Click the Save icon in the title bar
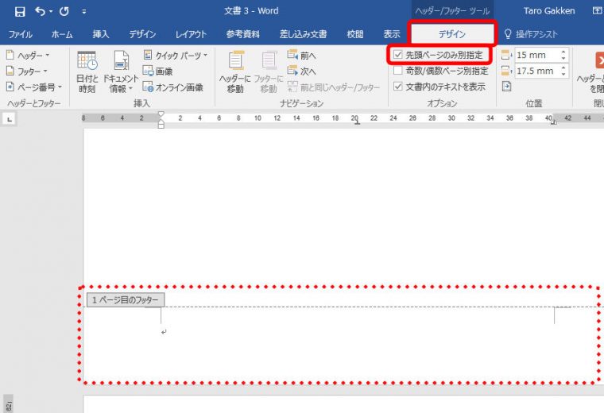 [x=20, y=12]
